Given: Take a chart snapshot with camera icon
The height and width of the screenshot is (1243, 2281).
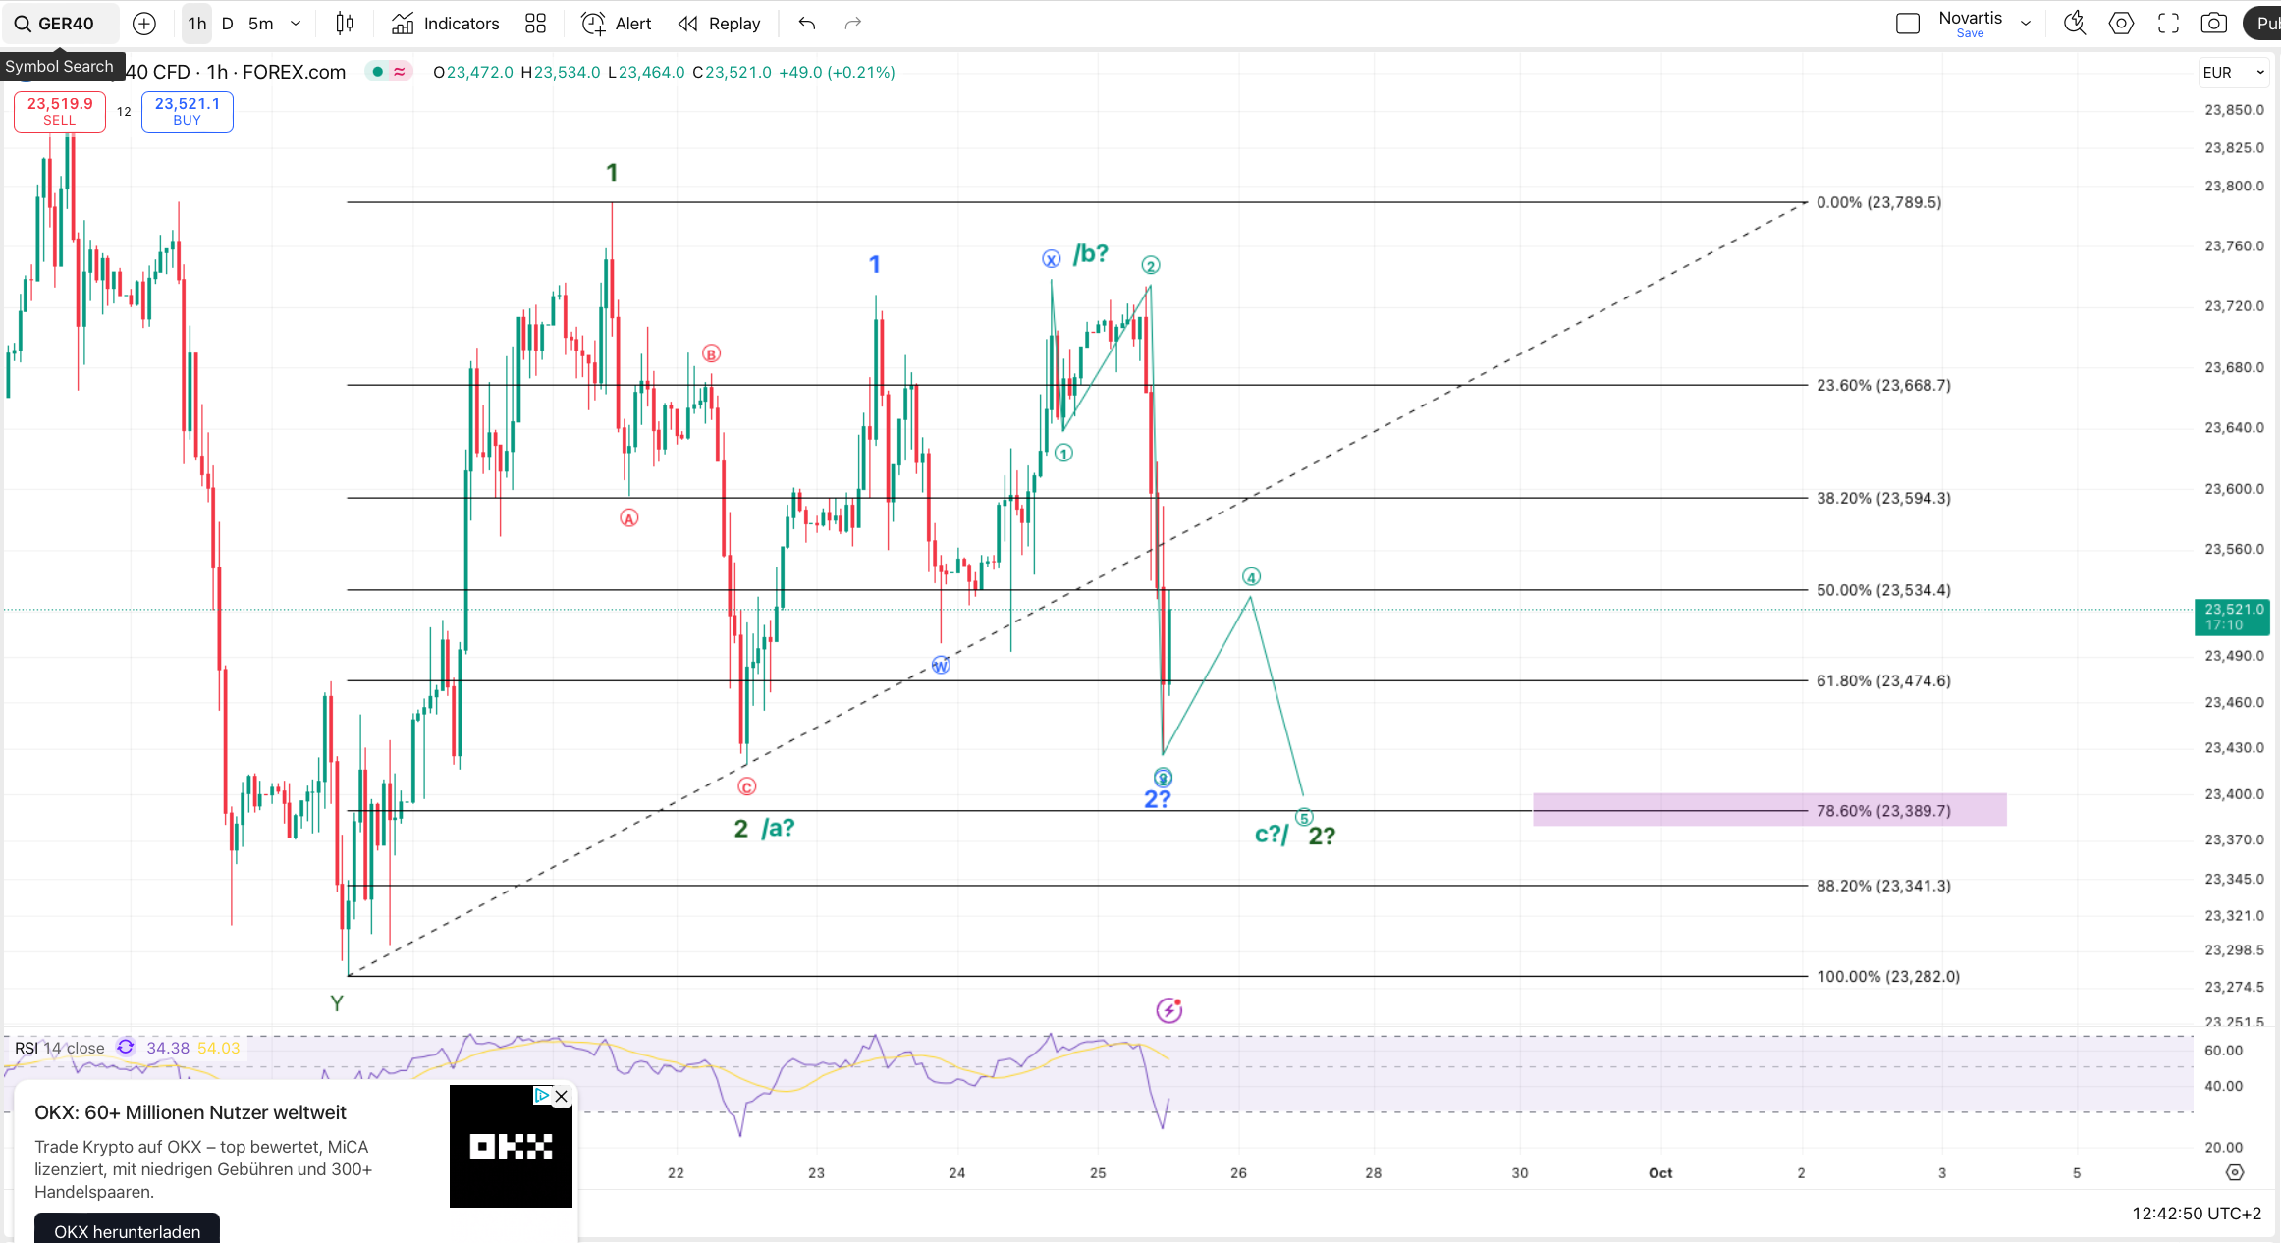Looking at the screenshot, I should pos(2213,24).
